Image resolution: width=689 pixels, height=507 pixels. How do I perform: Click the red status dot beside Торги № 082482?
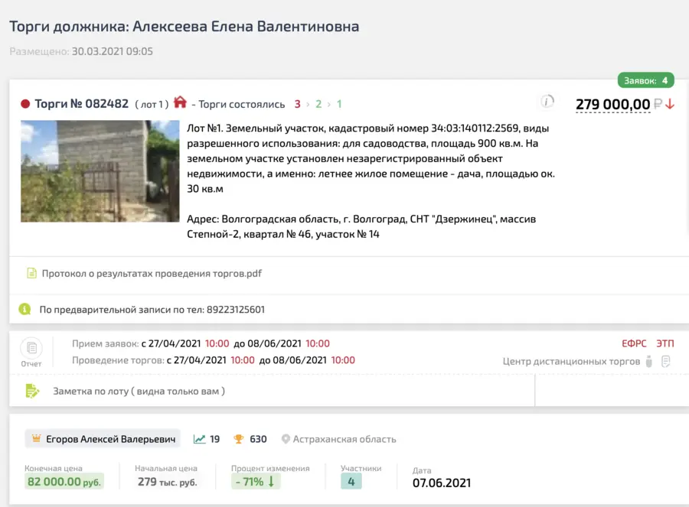[25, 104]
